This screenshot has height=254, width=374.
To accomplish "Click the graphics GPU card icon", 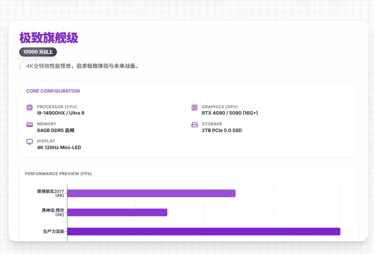I will (194, 108).
